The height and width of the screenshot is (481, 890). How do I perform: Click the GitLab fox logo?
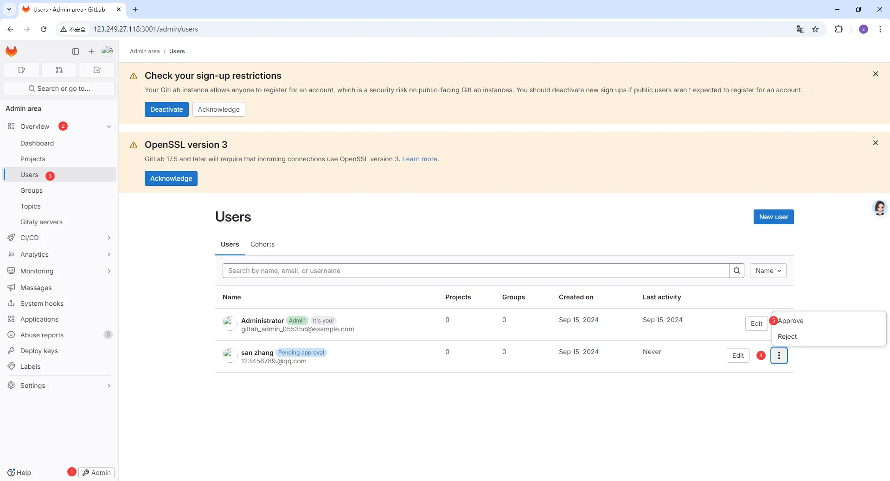12,51
